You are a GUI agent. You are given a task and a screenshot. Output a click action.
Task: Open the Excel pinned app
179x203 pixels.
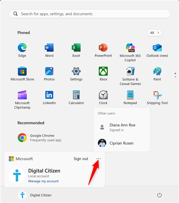point(76,50)
